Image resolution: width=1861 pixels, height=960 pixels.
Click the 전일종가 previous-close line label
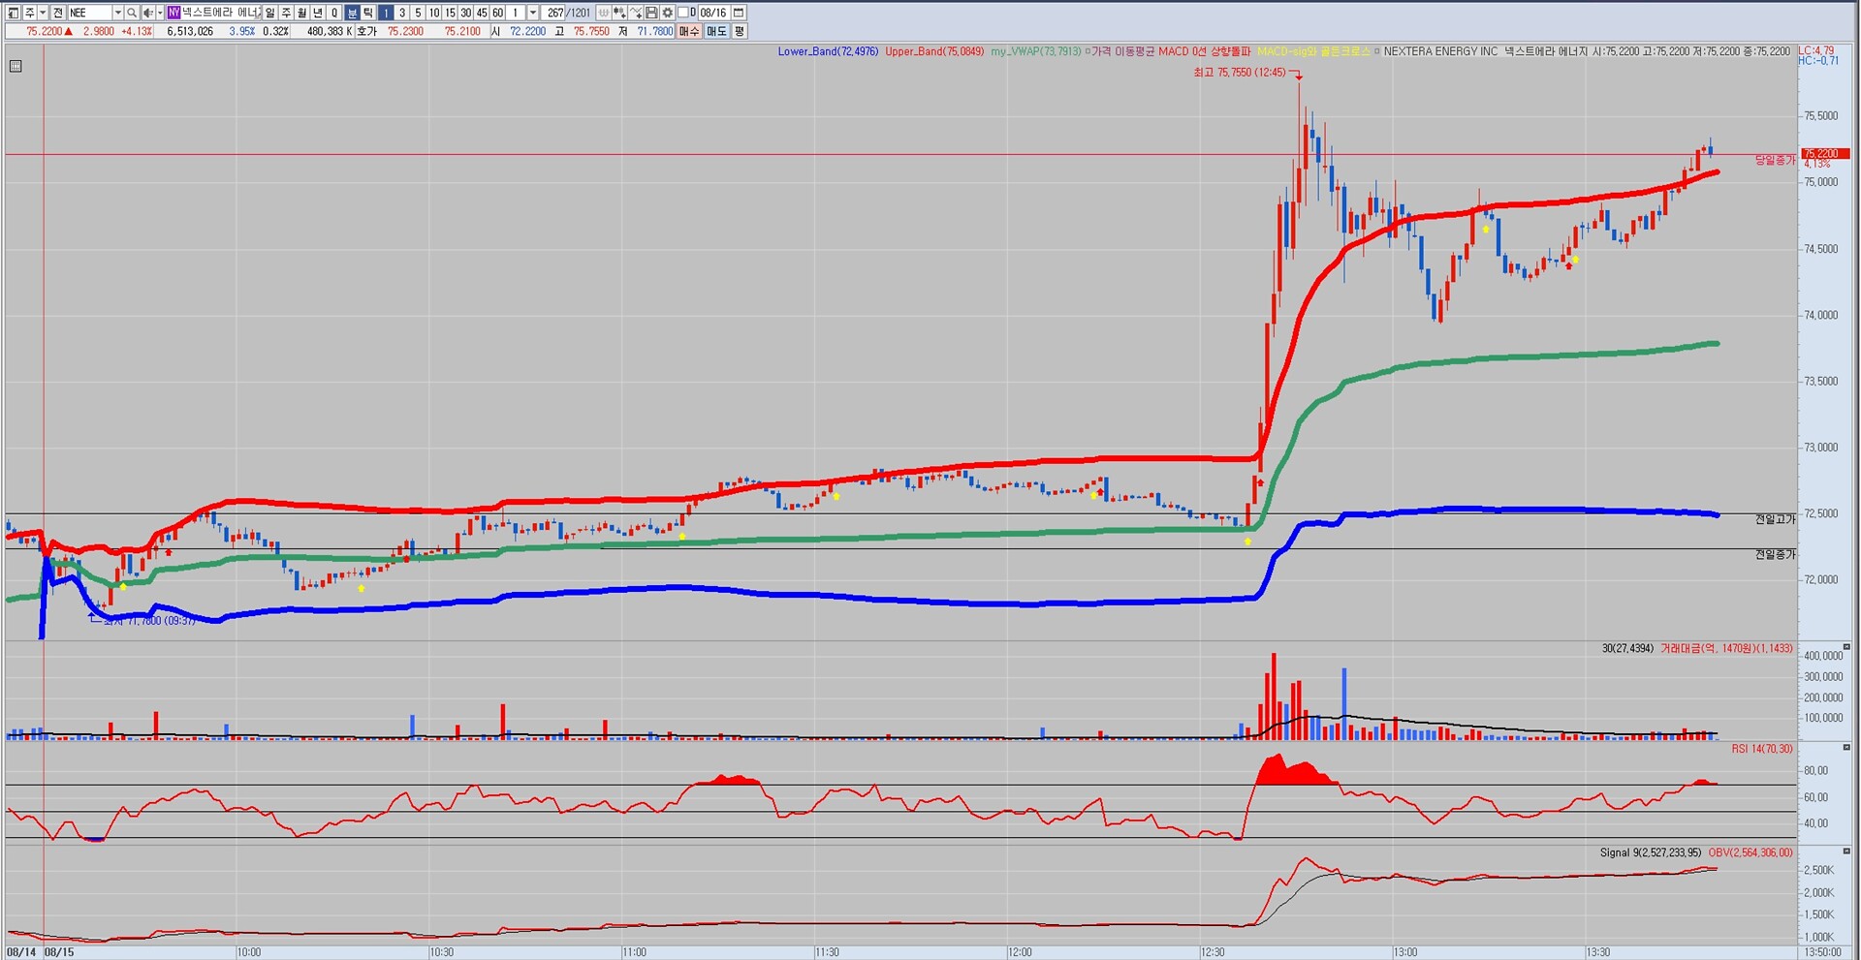[1776, 554]
